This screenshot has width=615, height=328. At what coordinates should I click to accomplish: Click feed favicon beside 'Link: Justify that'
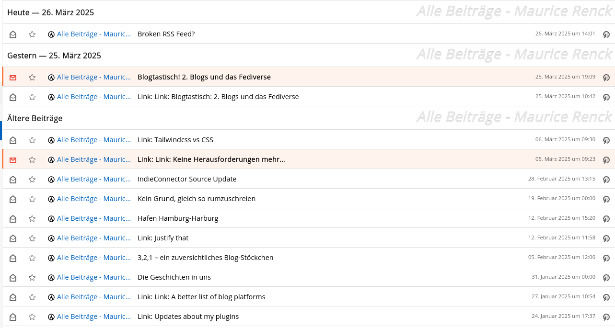coord(51,238)
